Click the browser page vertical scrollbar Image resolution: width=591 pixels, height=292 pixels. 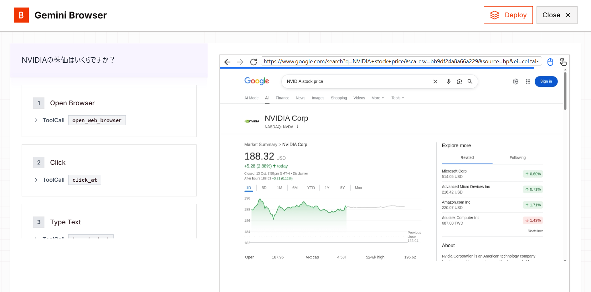click(x=565, y=91)
